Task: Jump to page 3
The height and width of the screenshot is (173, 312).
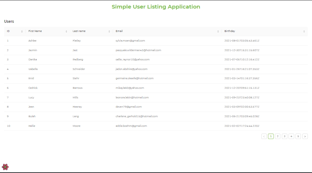Action: coord(285,136)
